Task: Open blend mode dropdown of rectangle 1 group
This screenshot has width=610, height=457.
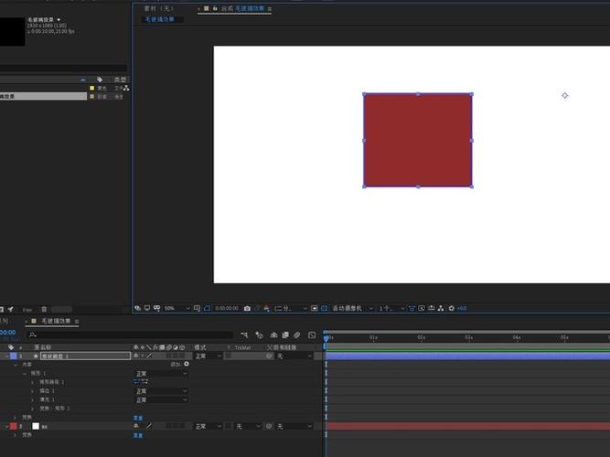Action: click(161, 374)
